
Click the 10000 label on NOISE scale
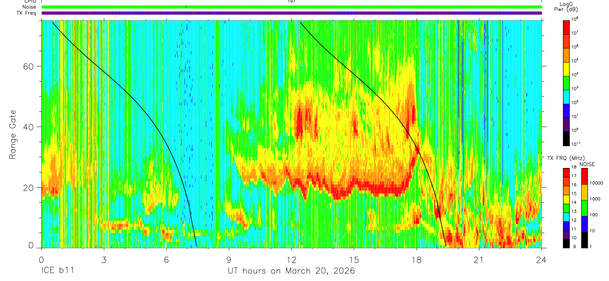point(596,184)
